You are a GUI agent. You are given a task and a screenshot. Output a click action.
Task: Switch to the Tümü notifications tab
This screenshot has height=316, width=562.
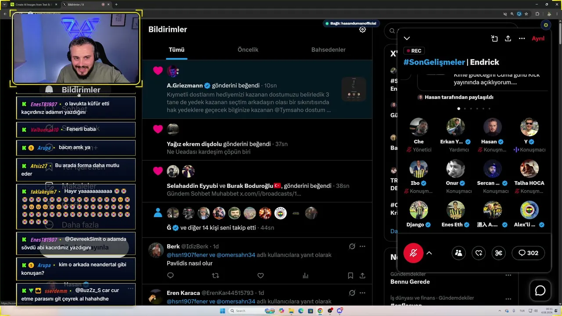point(177,50)
